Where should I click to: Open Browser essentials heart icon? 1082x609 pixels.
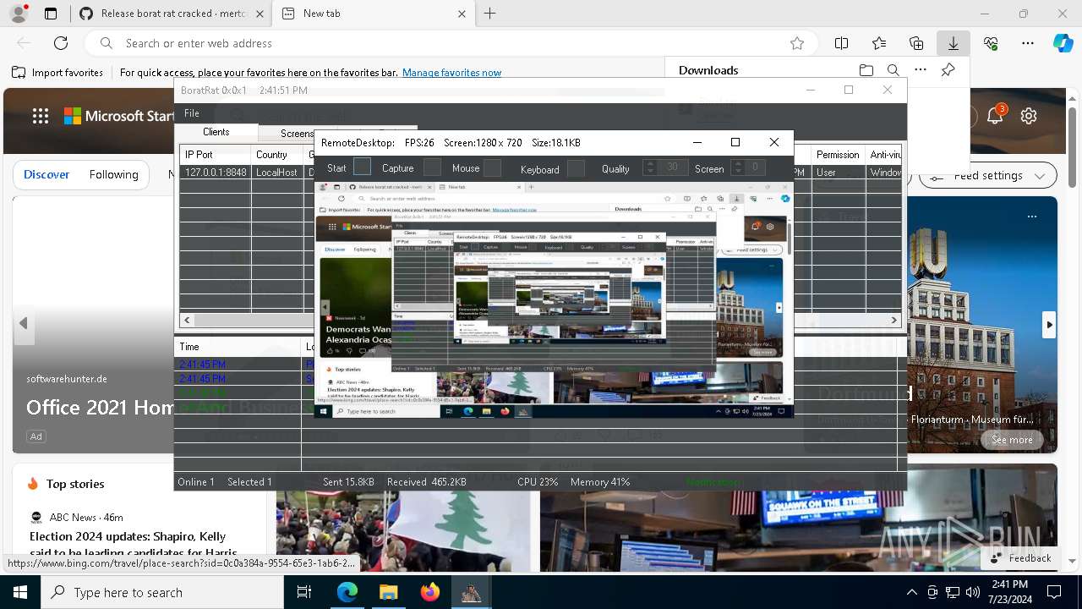point(991,43)
